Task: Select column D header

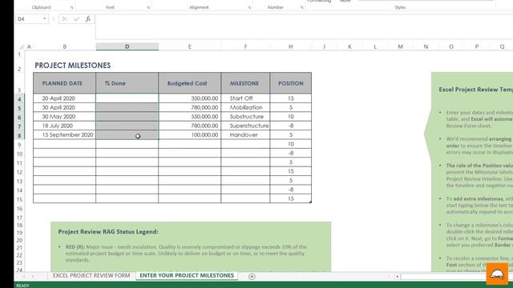Action: click(x=127, y=46)
